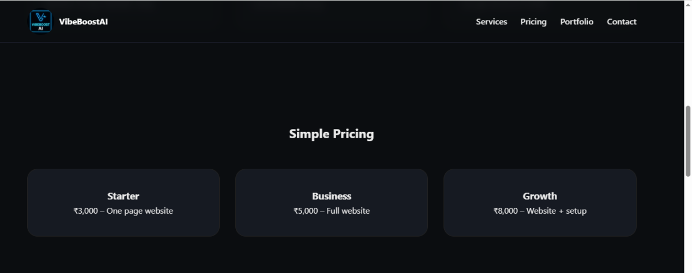692x273 pixels.
Task: Click the Growth plan title
Action: point(540,196)
